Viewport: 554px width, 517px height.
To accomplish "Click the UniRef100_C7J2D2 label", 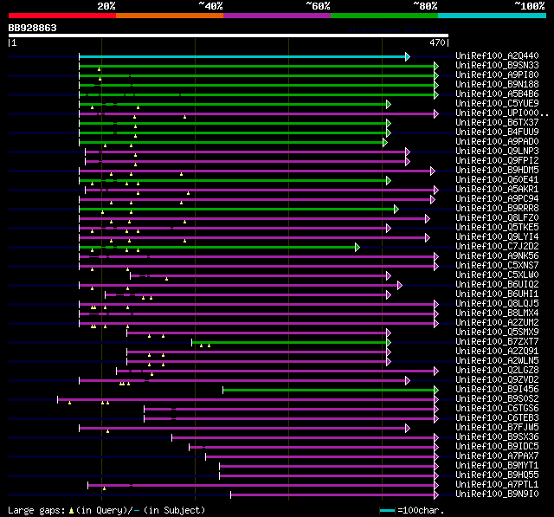I will coord(497,247).
